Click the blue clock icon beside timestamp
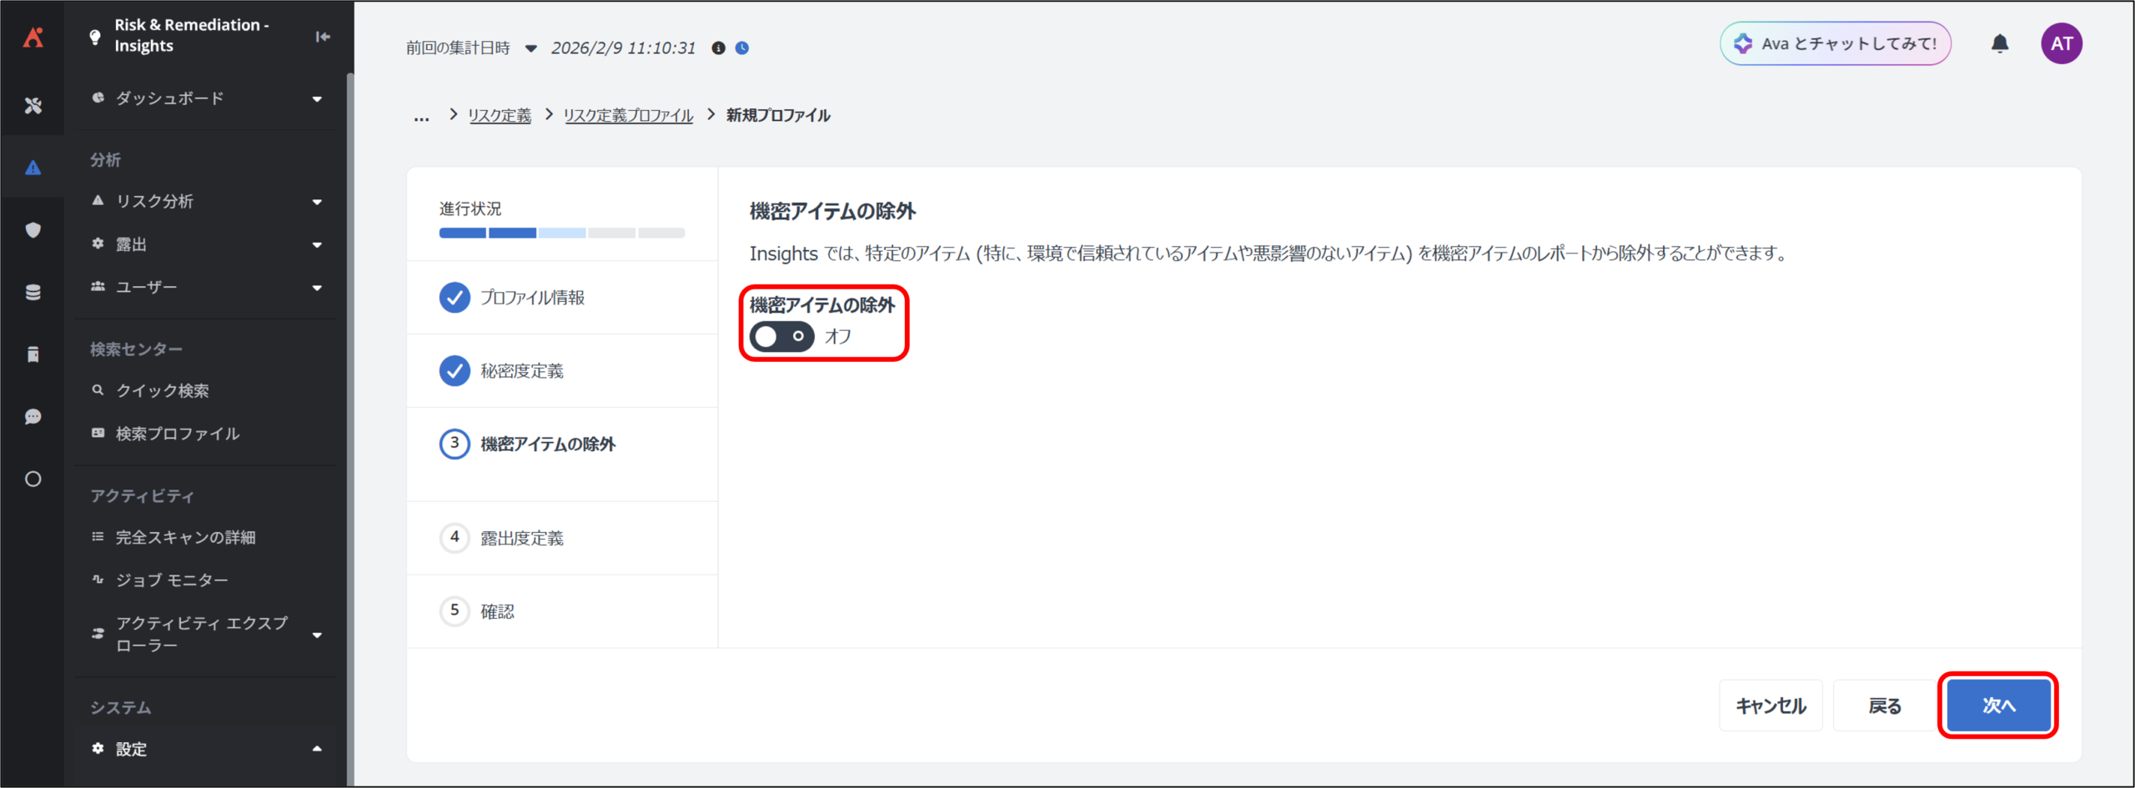The image size is (2135, 788). (742, 48)
